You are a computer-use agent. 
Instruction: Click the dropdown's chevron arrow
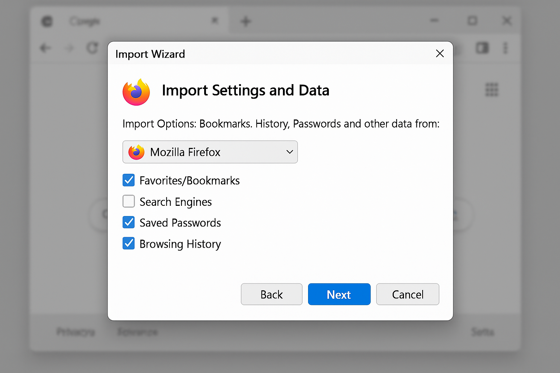point(289,152)
